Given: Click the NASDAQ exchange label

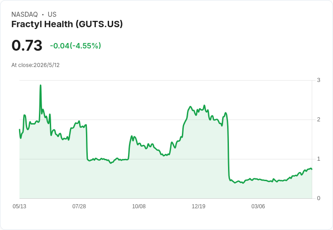Looking at the screenshot, I should [x=24, y=14].
